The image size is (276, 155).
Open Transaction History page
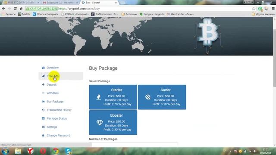click(x=59, y=110)
